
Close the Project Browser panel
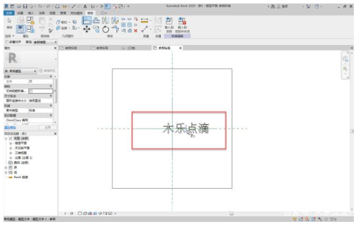[x=55, y=134]
